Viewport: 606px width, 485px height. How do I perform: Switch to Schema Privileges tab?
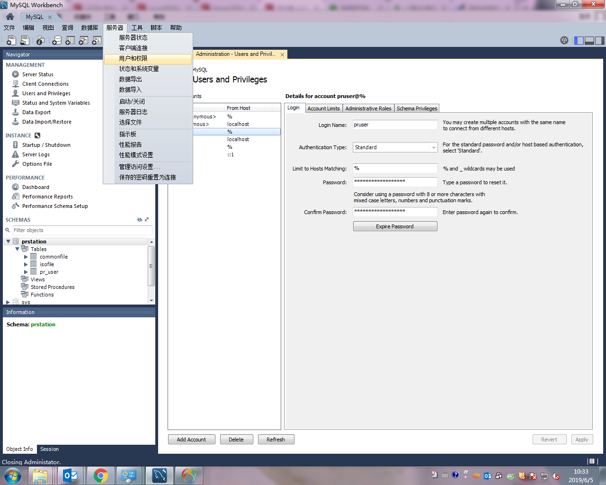pyautogui.click(x=417, y=108)
